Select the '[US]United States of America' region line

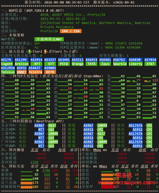[95, 23]
